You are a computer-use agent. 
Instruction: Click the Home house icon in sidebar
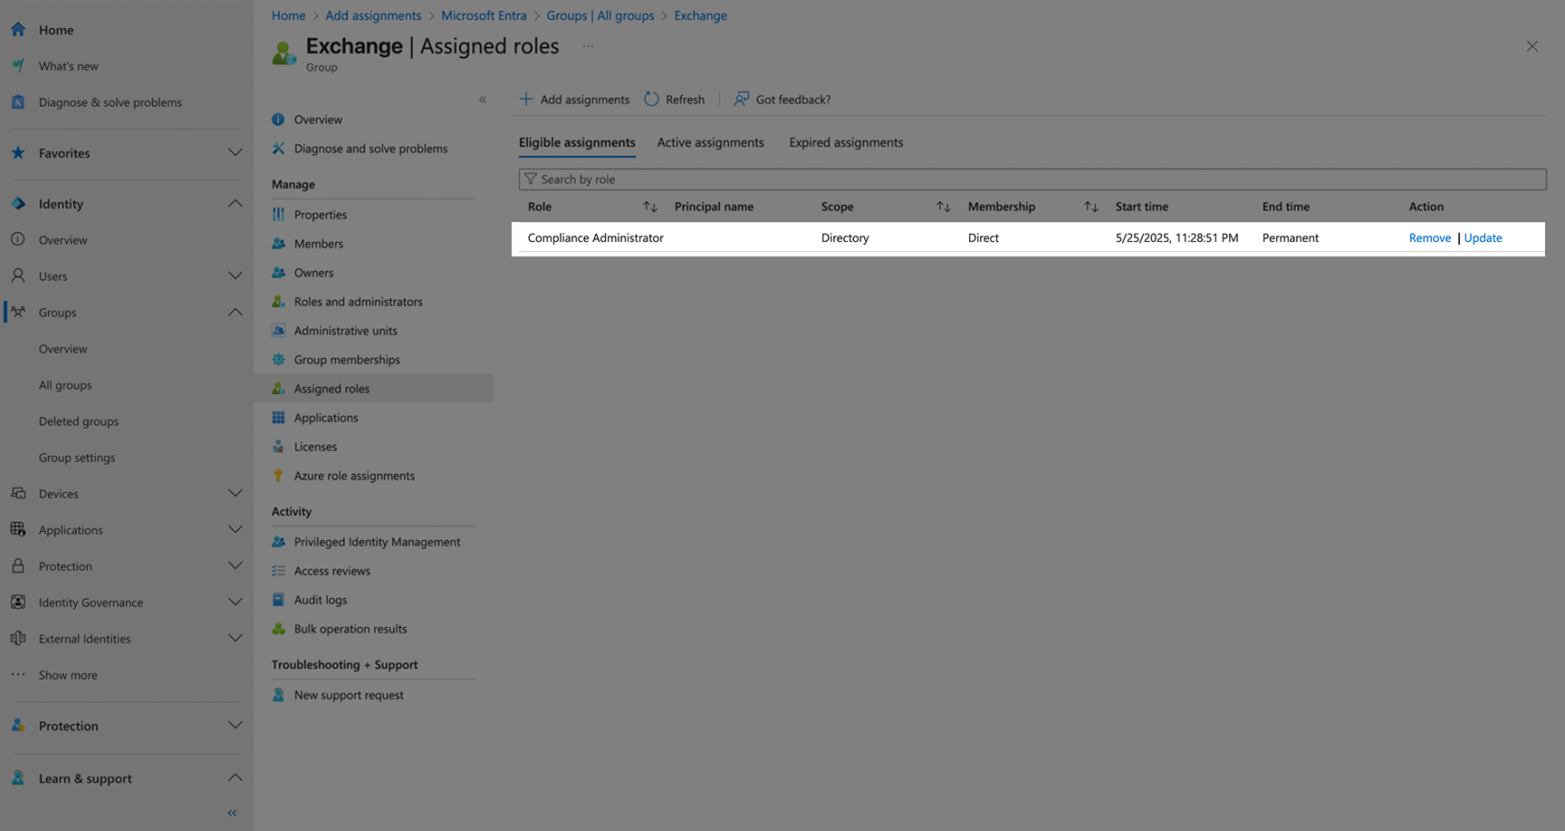click(18, 30)
